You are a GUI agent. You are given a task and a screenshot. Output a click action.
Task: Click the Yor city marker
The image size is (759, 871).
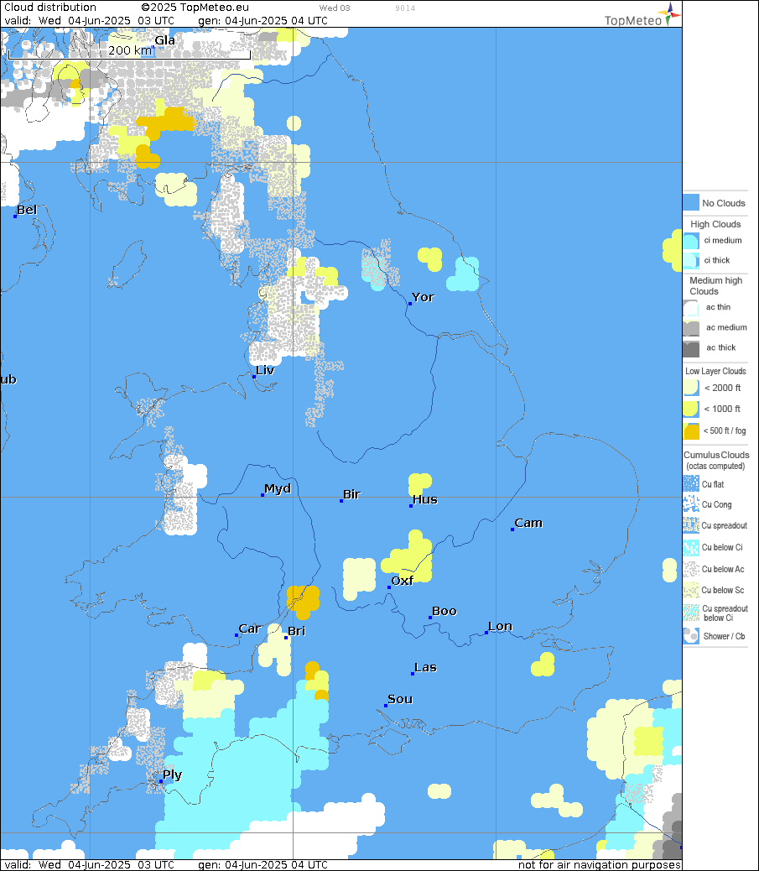pos(410,304)
